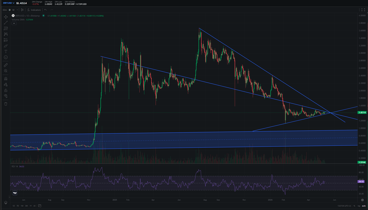Click the TradingView logo on chart
368x210 pixels.
[15, 193]
